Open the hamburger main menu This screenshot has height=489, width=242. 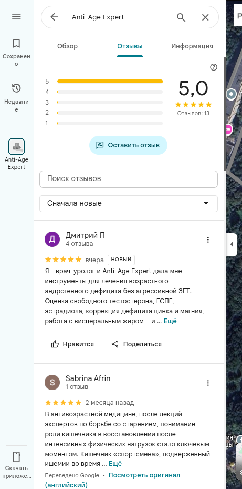16,16
